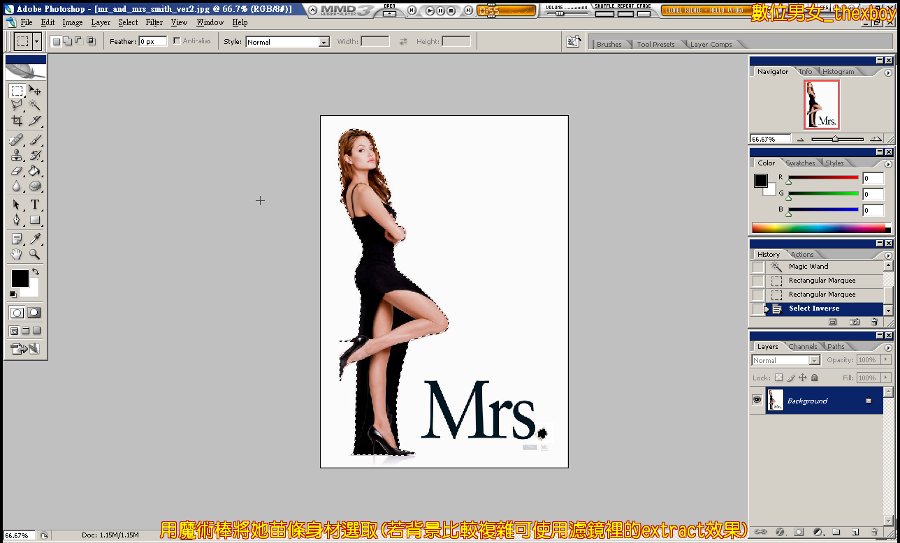Select the Polygonal Lasso tool
The image size is (900, 543).
click(x=17, y=105)
